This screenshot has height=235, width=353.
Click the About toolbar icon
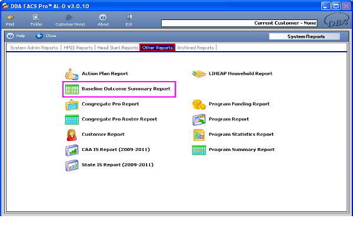(x=103, y=20)
